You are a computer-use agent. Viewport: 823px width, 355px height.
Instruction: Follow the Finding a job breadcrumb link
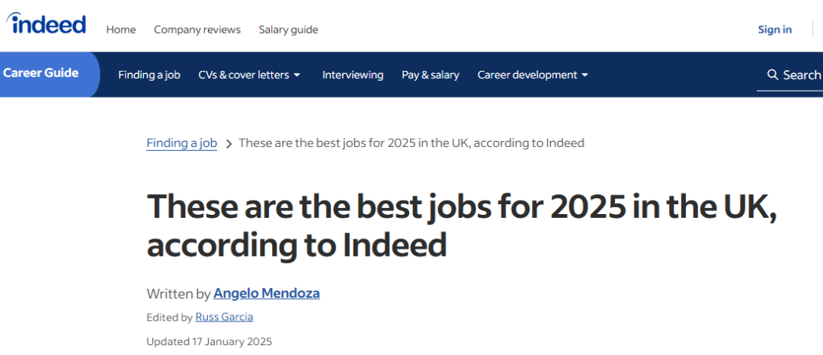181,143
